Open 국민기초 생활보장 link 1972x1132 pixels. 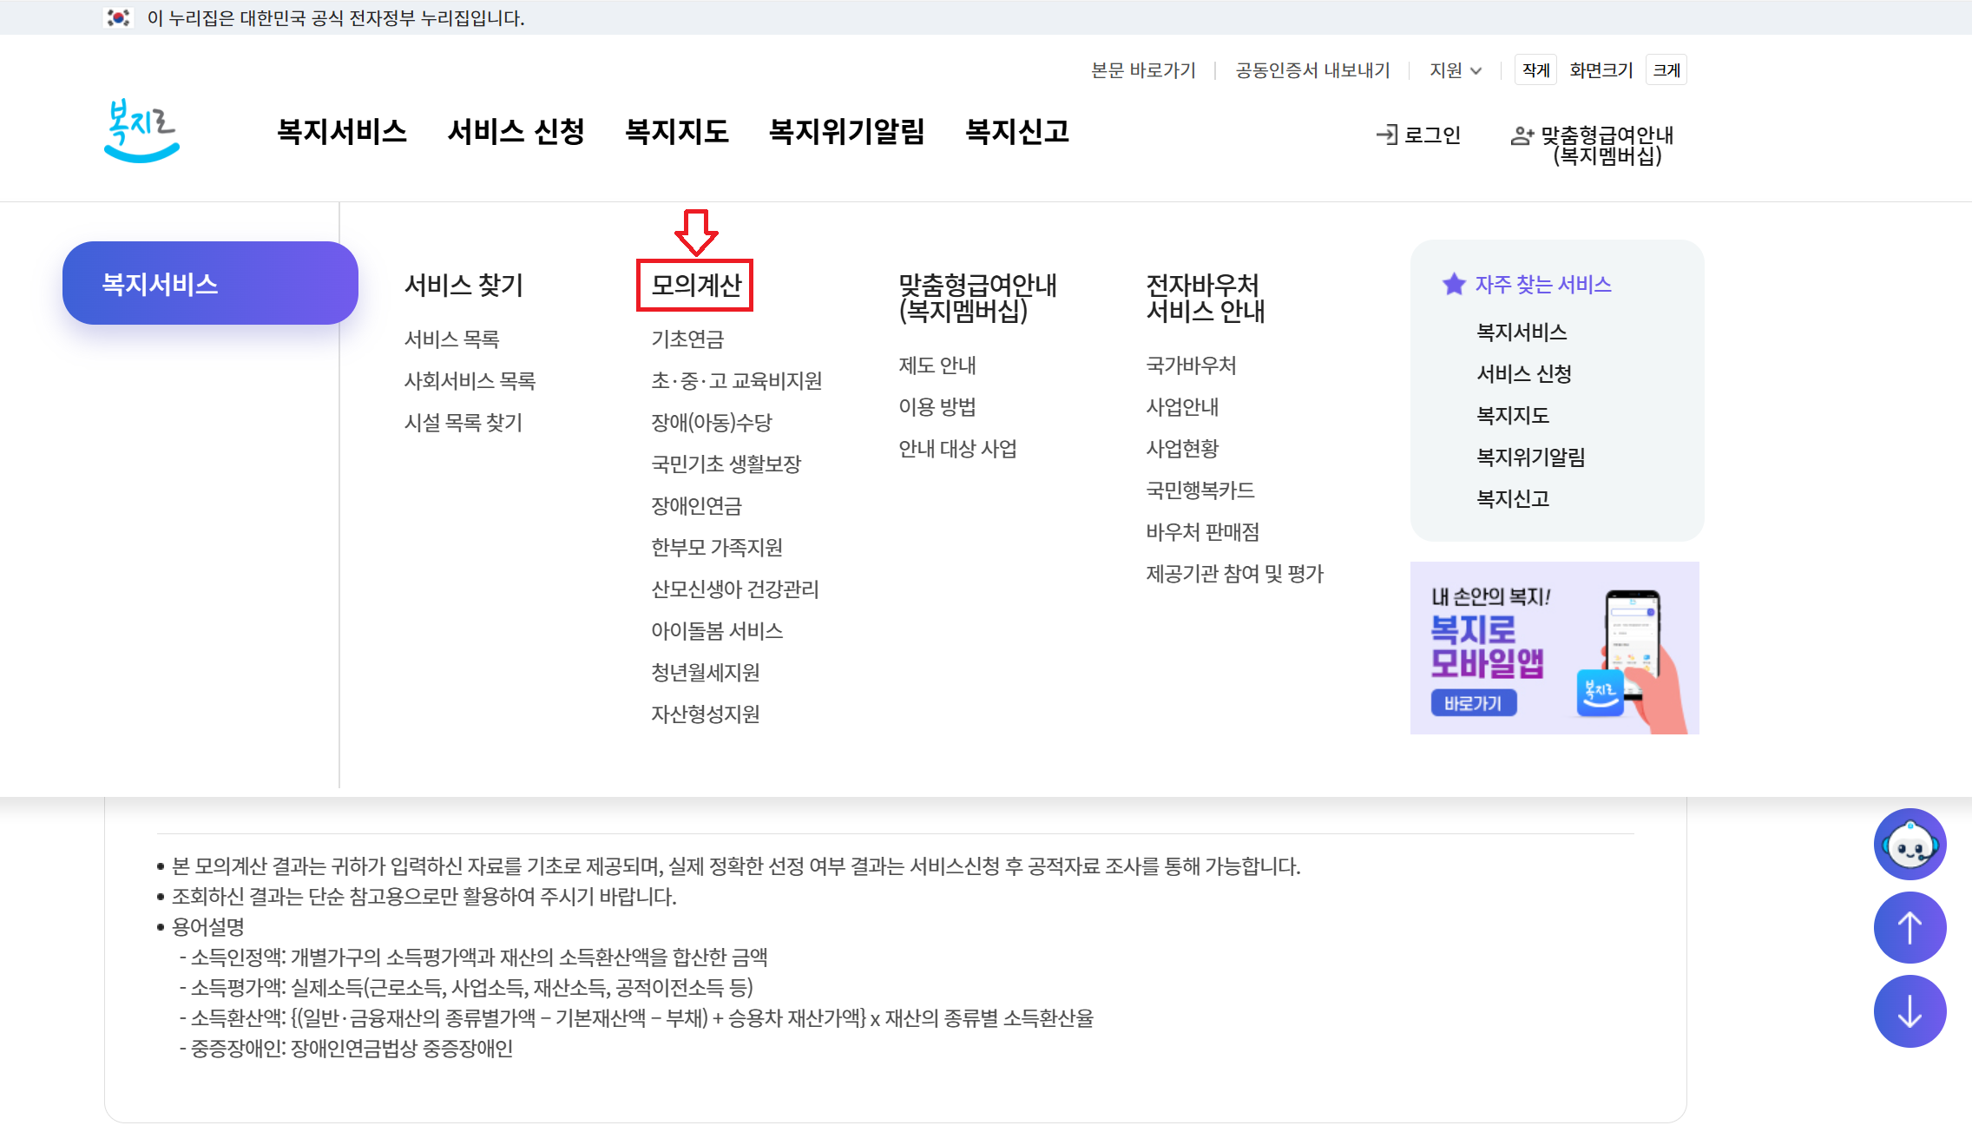[x=726, y=464]
